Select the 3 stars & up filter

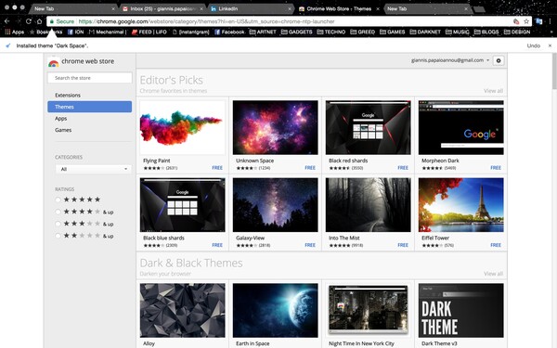(x=58, y=224)
